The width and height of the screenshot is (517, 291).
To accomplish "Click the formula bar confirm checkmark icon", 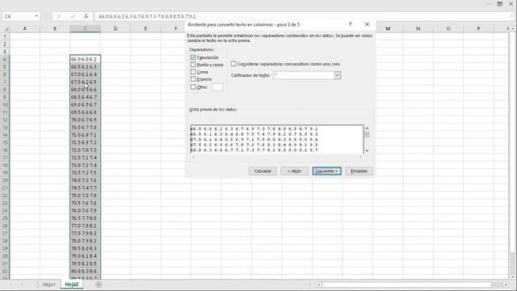I will click(73, 16).
